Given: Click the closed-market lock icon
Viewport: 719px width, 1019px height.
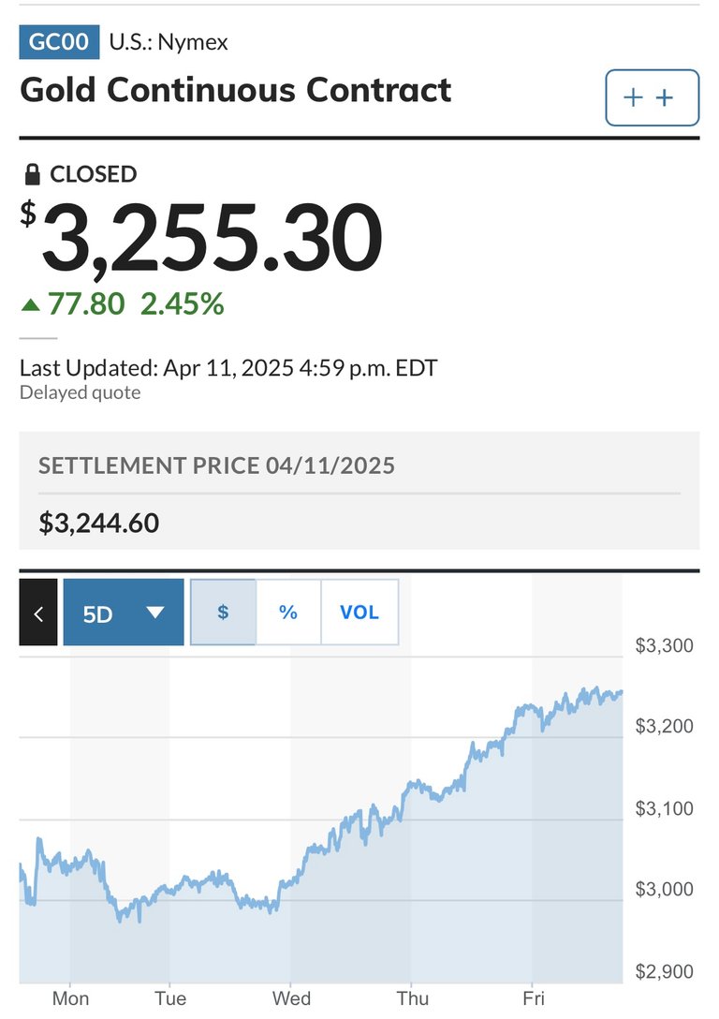Looking at the screenshot, I should click(32, 174).
